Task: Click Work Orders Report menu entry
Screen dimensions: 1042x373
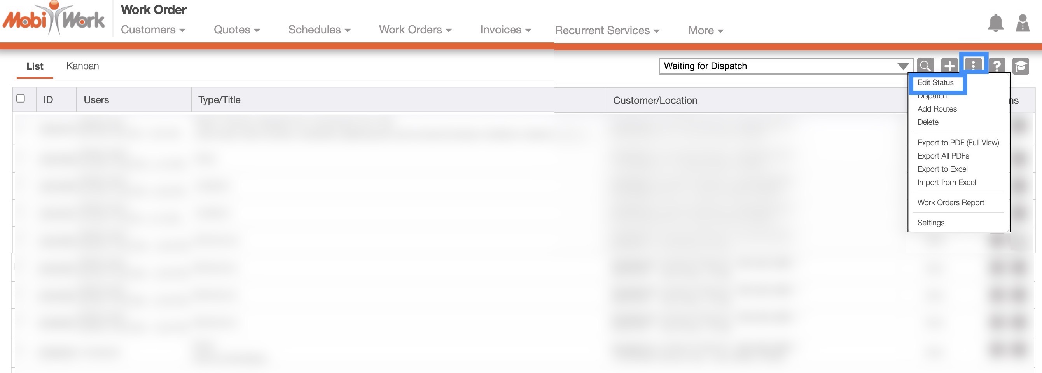Action: 950,202
